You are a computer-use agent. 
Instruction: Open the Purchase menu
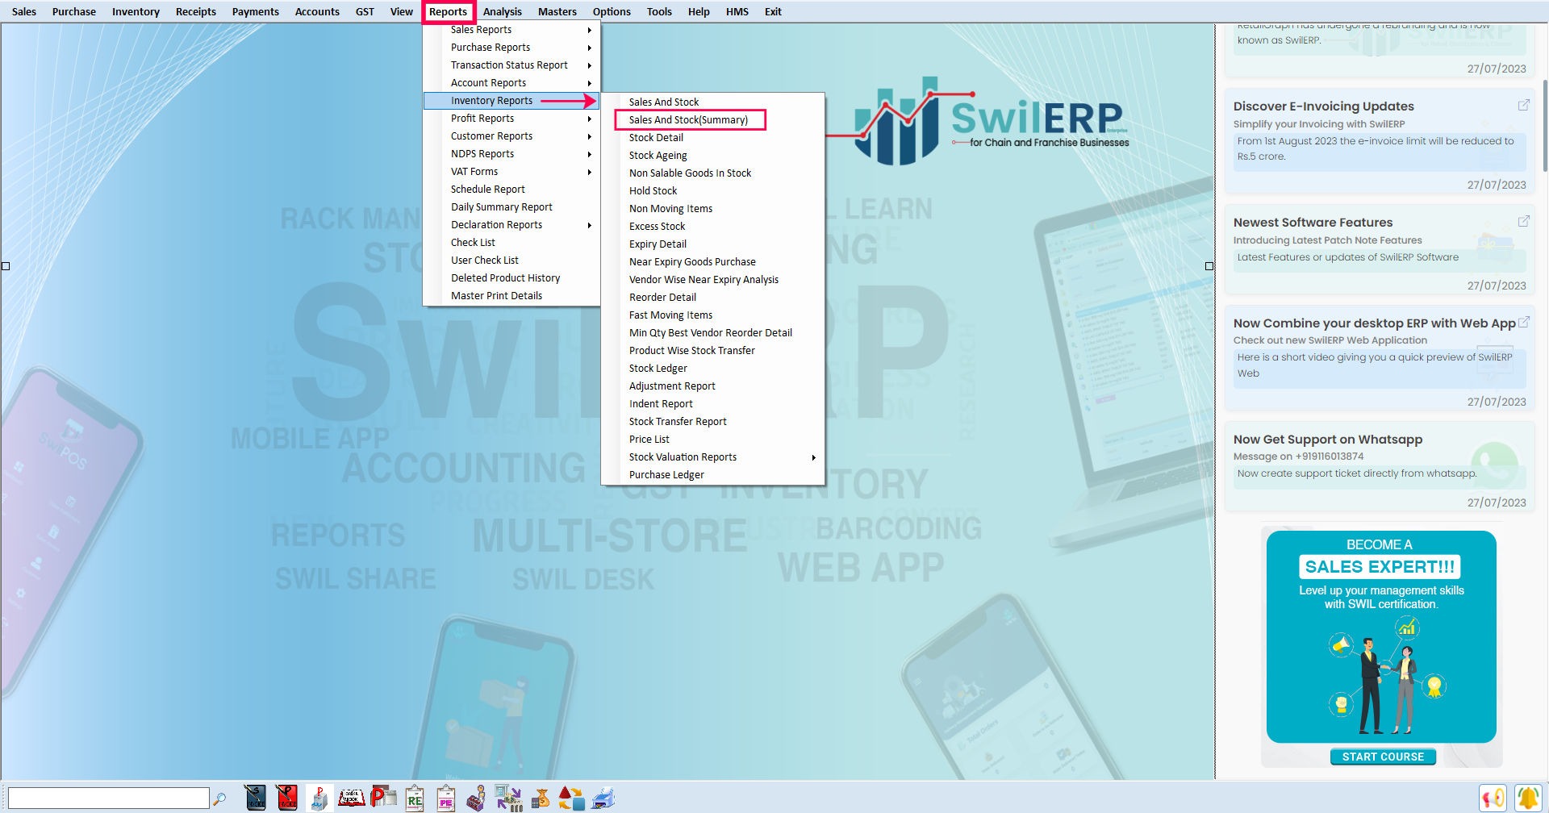click(x=74, y=11)
